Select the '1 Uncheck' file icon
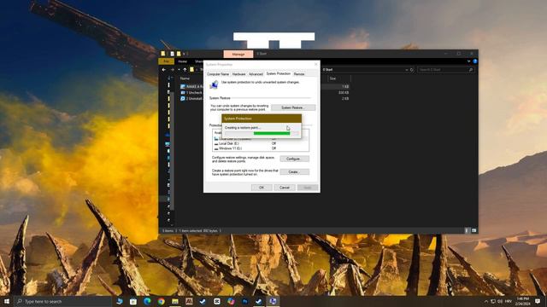This screenshot has width=547, height=307. pos(183,93)
